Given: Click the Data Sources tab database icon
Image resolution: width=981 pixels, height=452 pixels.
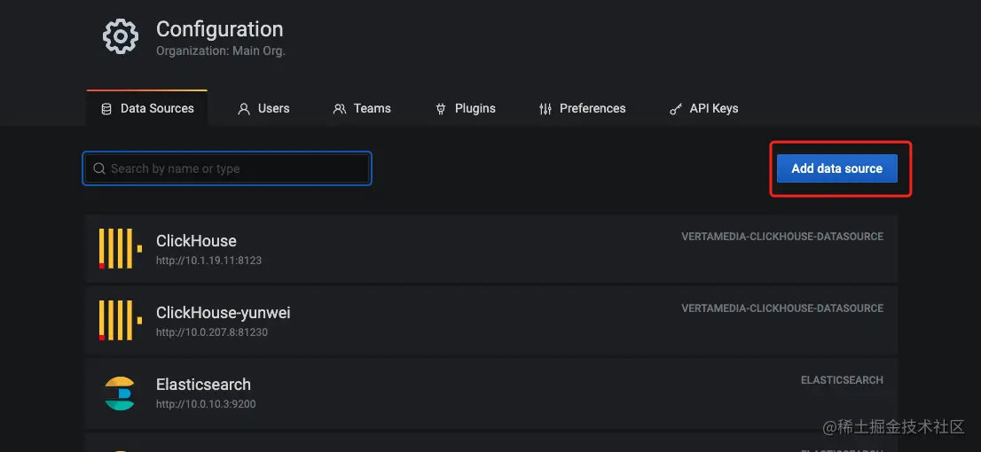Looking at the screenshot, I should (x=106, y=109).
